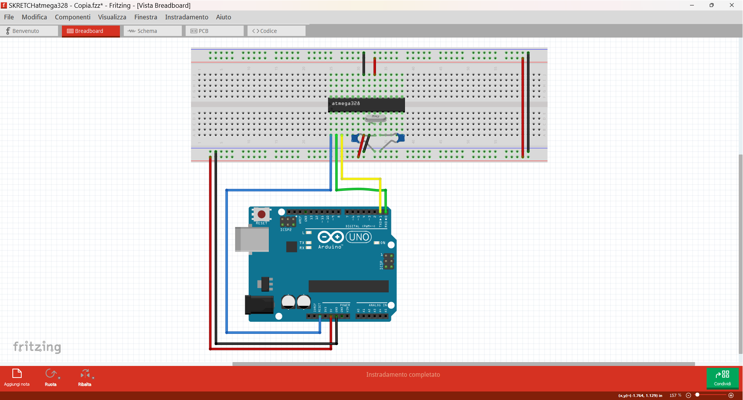Open the Ruota dropdown arrow

[x=59, y=378]
